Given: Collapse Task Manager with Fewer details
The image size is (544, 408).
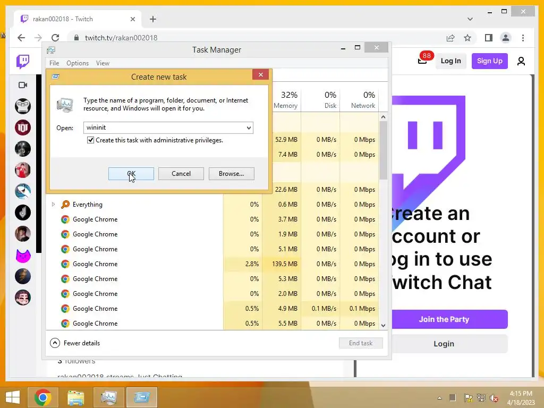Looking at the screenshot, I should pos(75,343).
